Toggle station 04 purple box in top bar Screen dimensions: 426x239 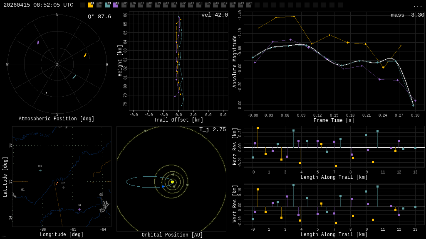[x=116, y=5]
